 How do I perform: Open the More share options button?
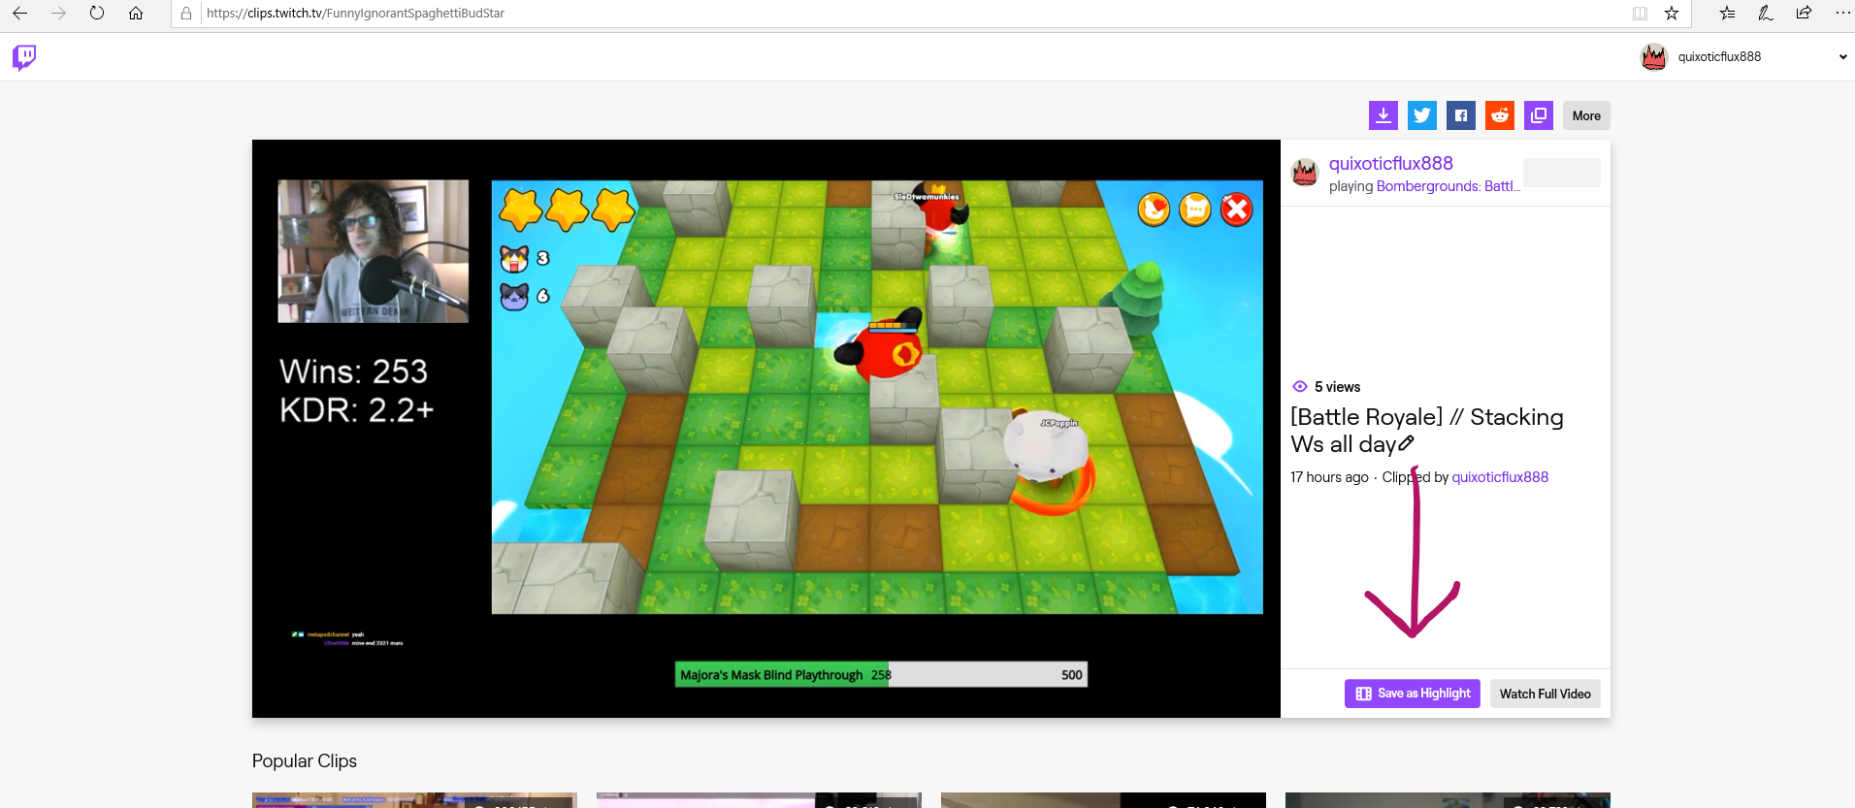click(x=1586, y=115)
